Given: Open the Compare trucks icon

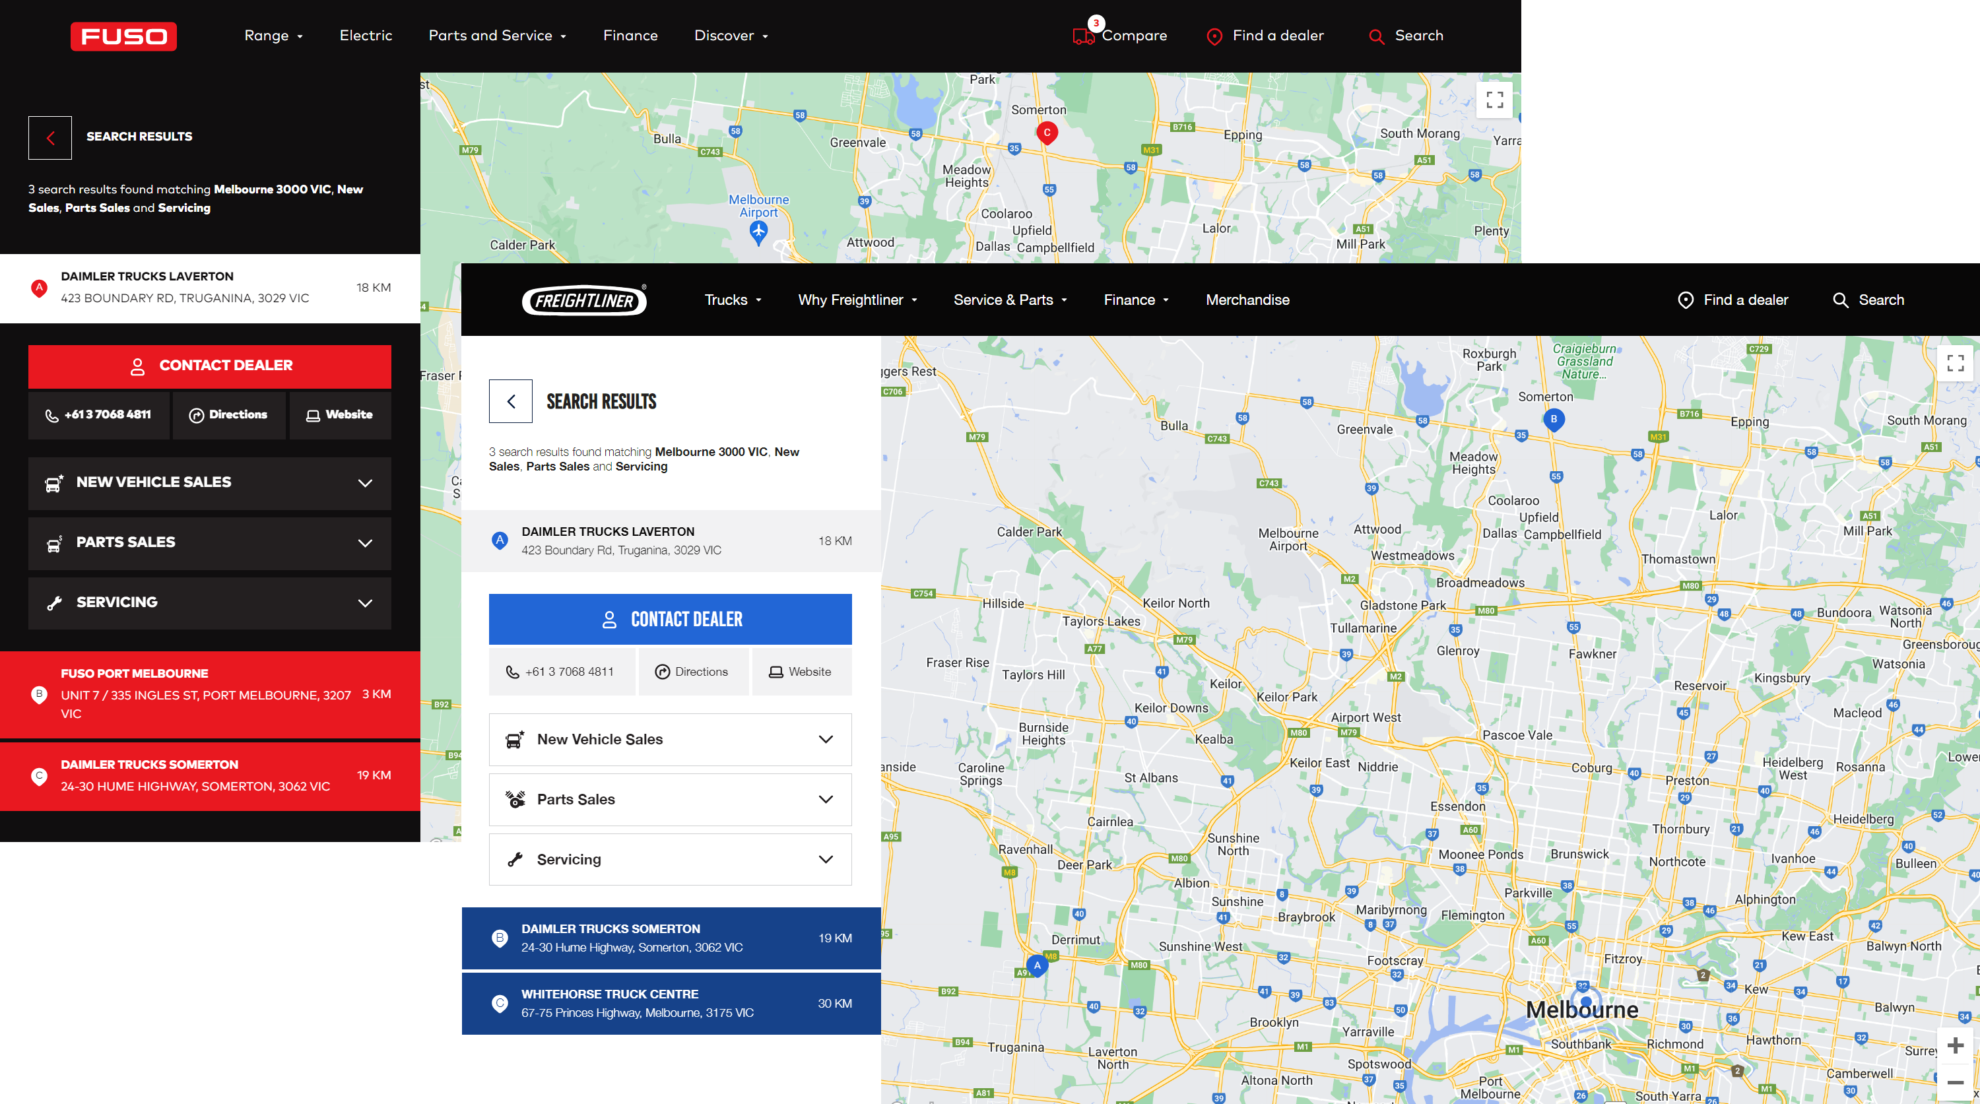Looking at the screenshot, I should pos(1084,36).
